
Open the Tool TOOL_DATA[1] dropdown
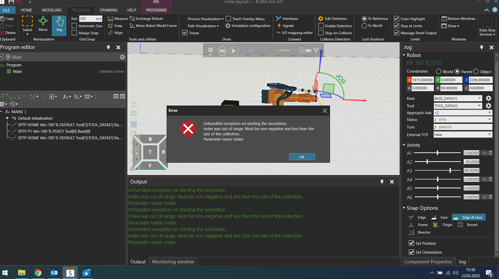(458, 106)
